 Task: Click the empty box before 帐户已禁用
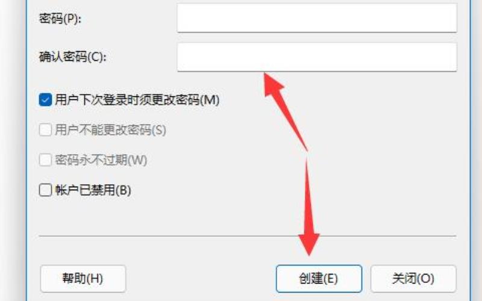[45, 190]
